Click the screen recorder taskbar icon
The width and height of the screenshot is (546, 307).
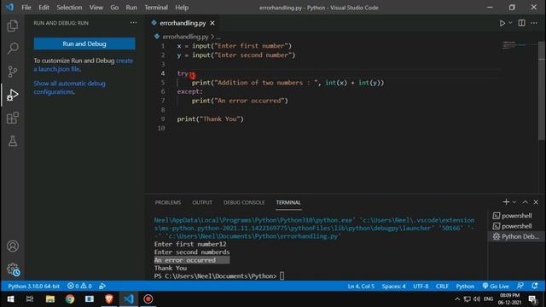coord(148,299)
